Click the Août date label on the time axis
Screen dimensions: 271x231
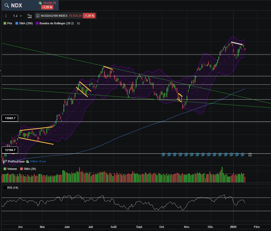(113, 227)
